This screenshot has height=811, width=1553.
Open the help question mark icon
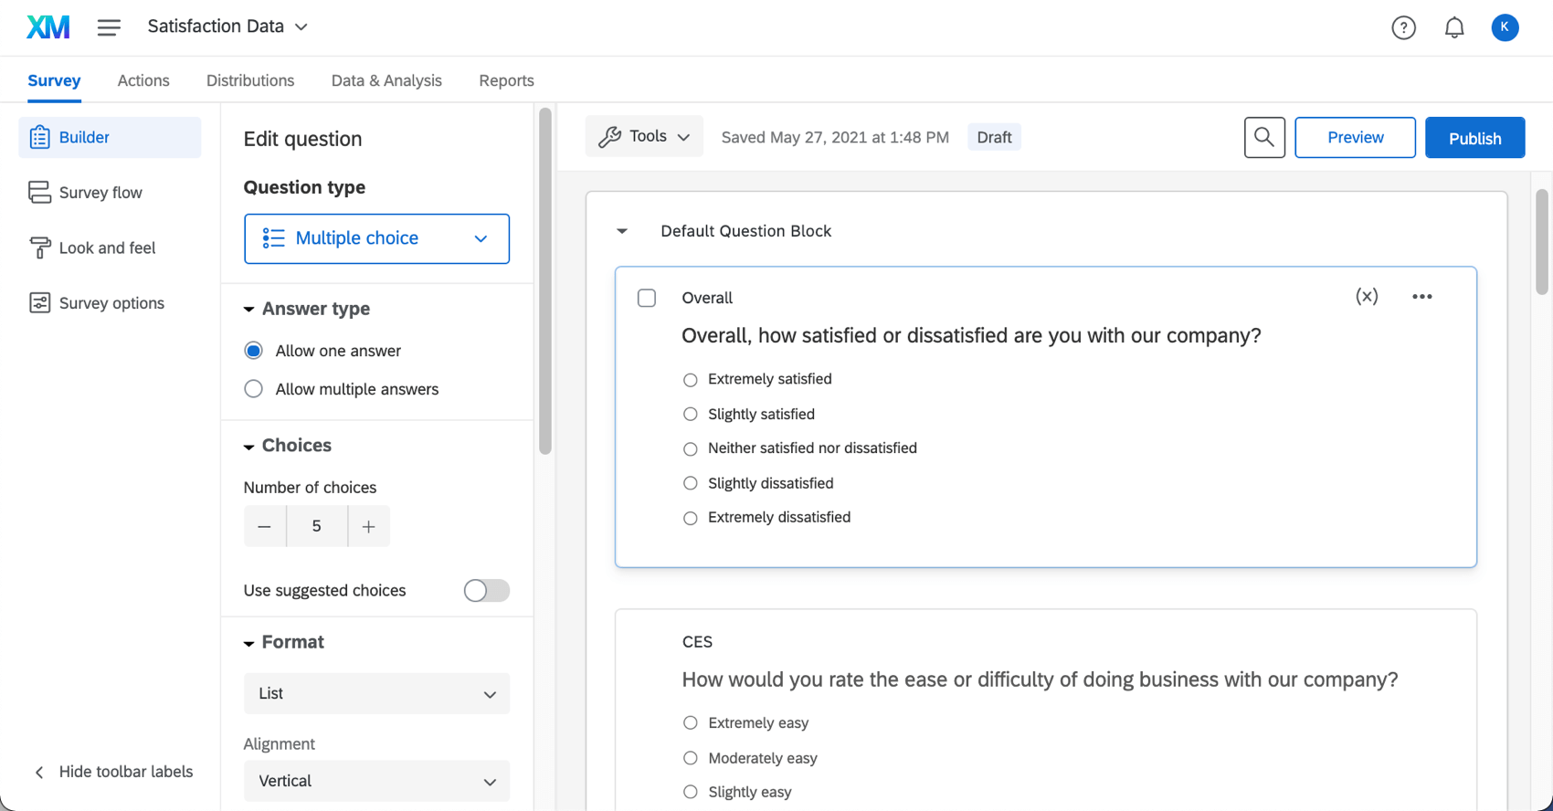coord(1403,28)
